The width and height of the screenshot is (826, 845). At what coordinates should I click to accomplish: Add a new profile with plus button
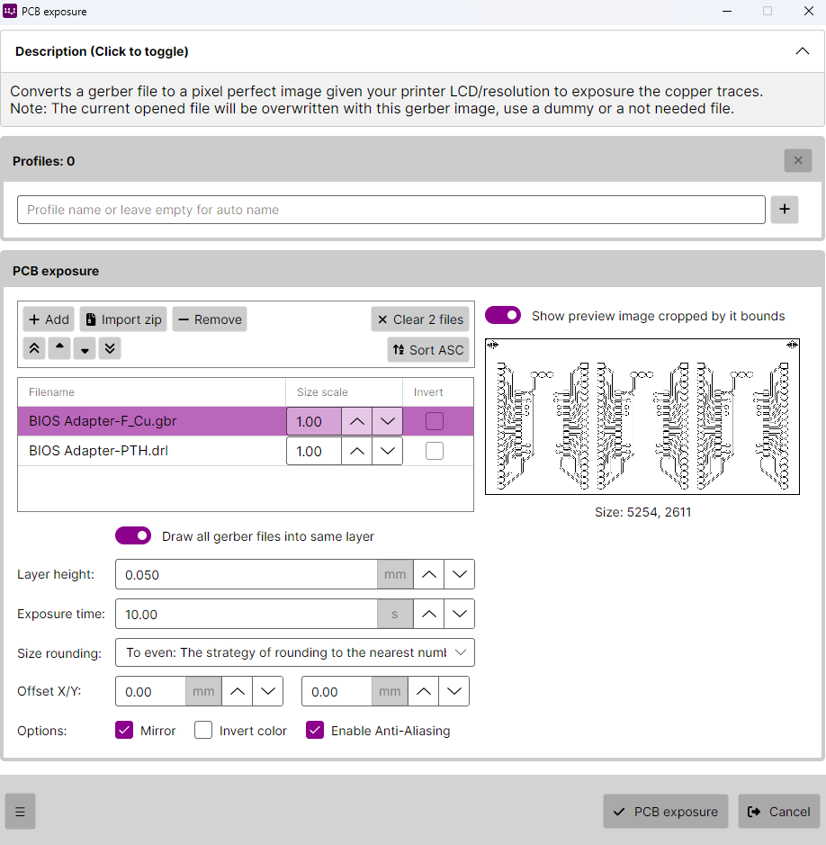click(785, 209)
